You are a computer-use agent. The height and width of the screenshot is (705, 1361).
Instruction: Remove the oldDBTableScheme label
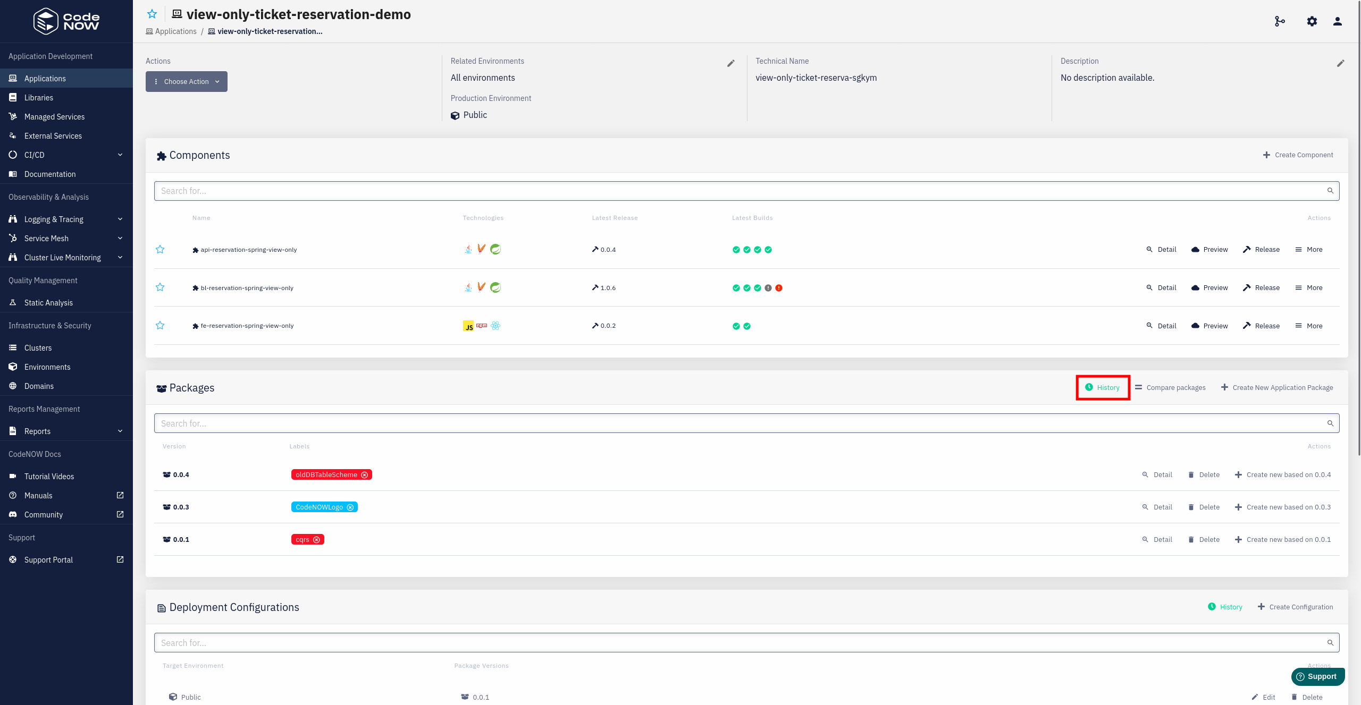[365, 475]
